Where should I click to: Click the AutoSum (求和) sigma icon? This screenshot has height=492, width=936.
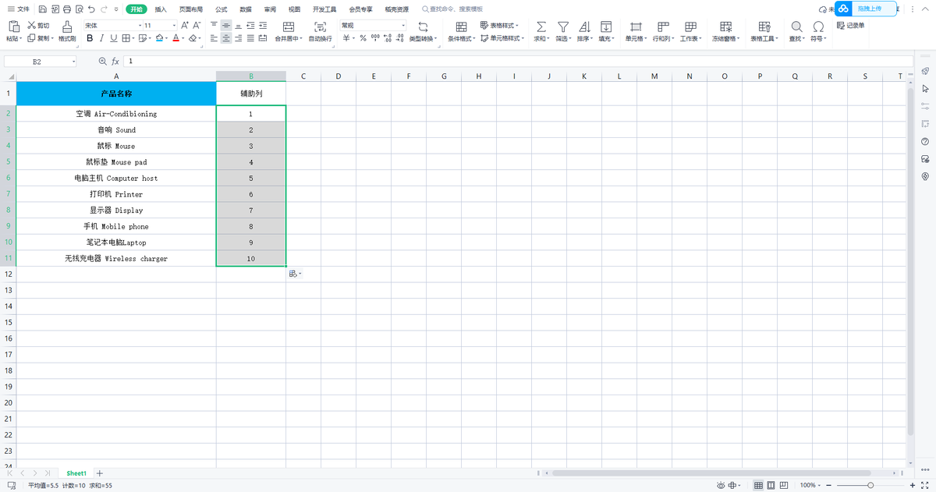[540, 27]
